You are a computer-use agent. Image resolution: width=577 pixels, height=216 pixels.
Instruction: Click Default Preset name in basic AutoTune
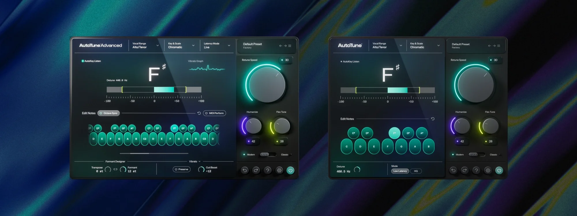(461, 44)
